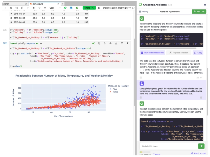210x157 pixels.
Task: Run the selected notebook cell
Action: point(28,8)
